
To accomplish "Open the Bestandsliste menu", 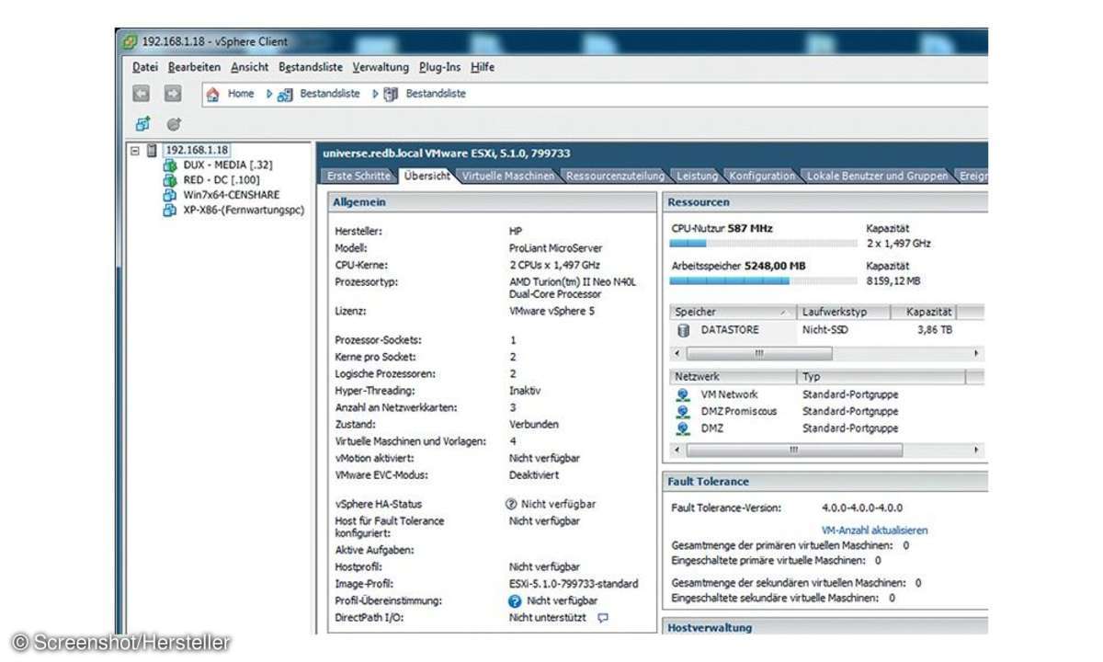I will click(x=311, y=67).
